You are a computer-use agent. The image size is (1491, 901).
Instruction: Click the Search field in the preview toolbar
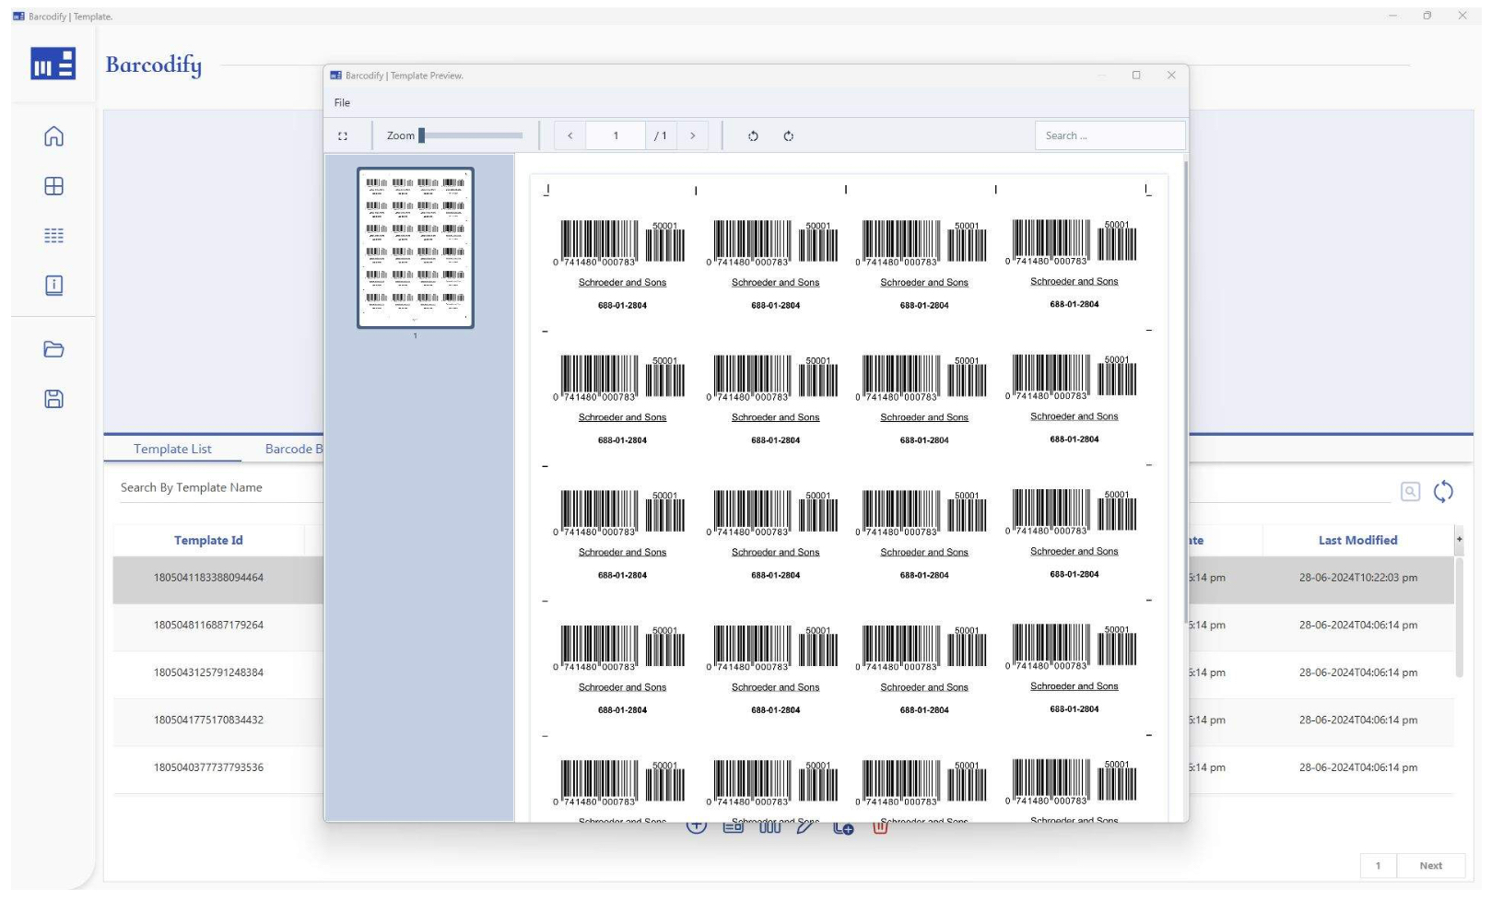point(1109,136)
